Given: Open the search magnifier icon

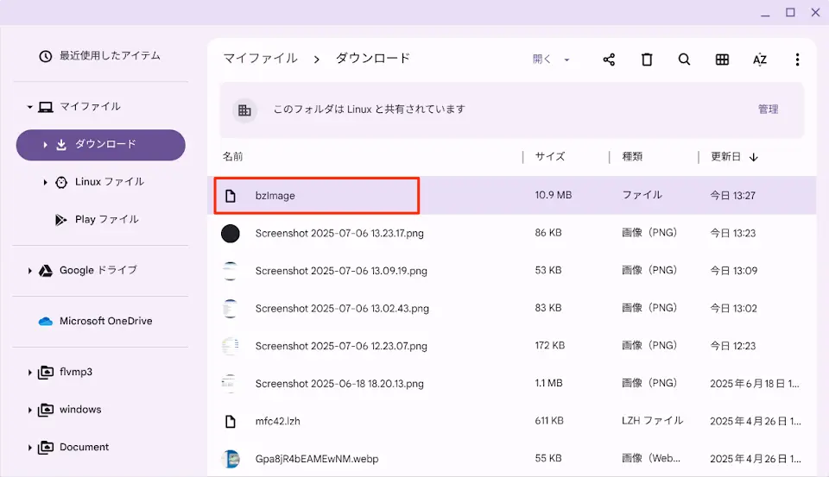Looking at the screenshot, I should (684, 60).
